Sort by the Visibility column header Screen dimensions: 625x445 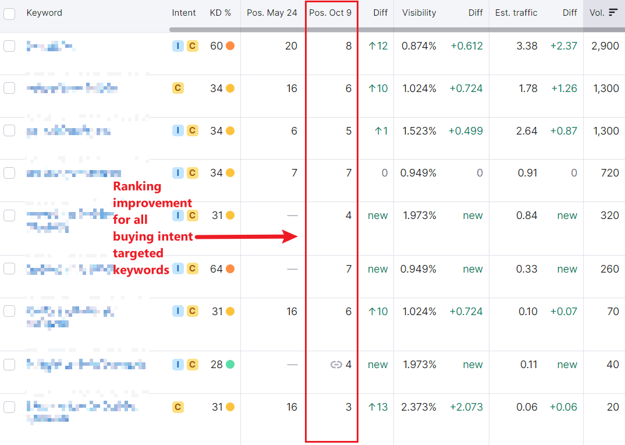(419, 13)
